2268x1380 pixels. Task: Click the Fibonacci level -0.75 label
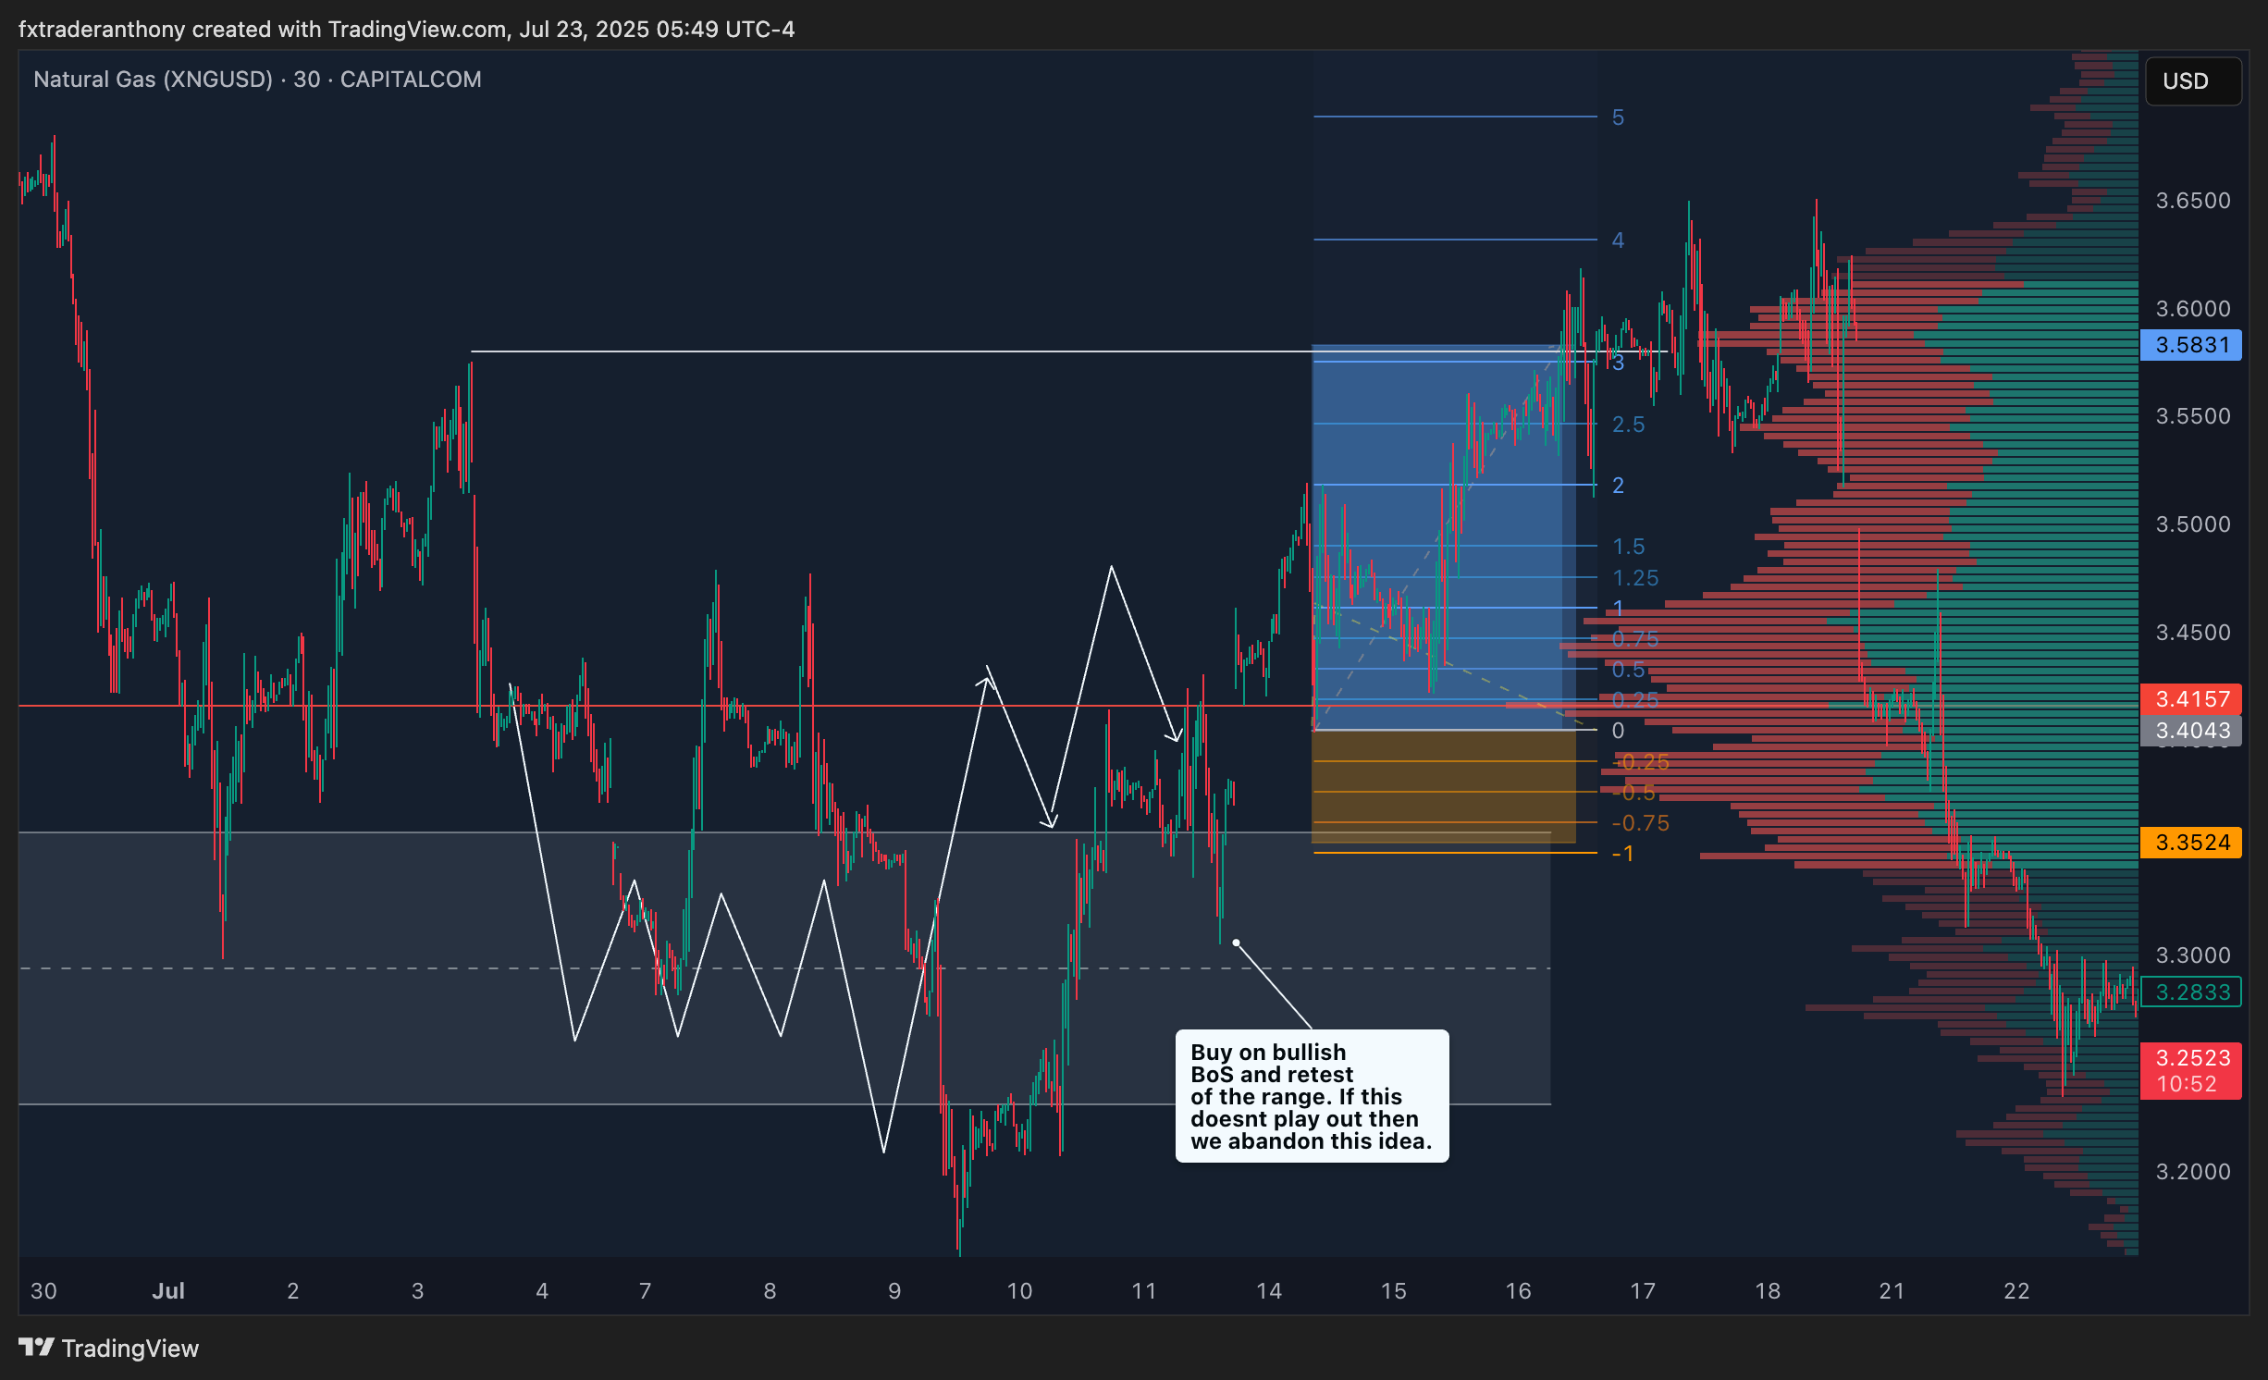pos(1640,823)
